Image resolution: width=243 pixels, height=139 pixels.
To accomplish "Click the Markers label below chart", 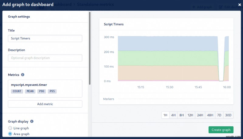I will tap(108, 99).
